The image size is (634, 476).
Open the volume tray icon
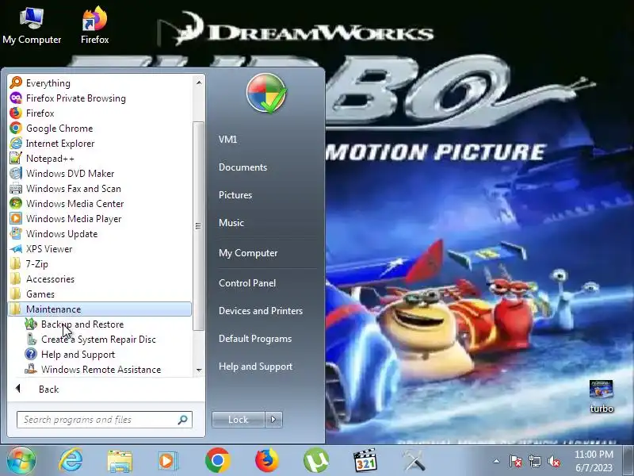coord(554,461)
